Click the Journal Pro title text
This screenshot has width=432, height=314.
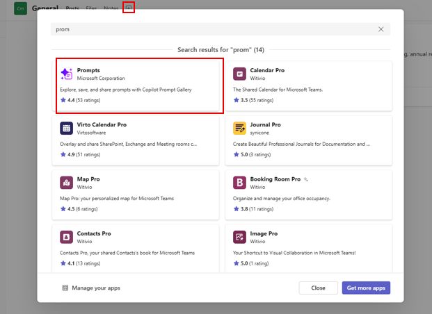pos(265,124)
